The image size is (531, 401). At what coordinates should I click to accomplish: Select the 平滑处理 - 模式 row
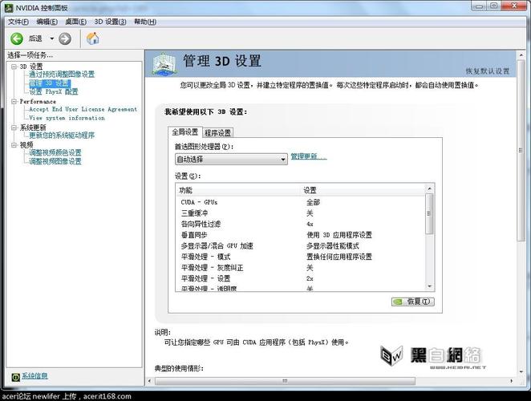tap(300, 257)
